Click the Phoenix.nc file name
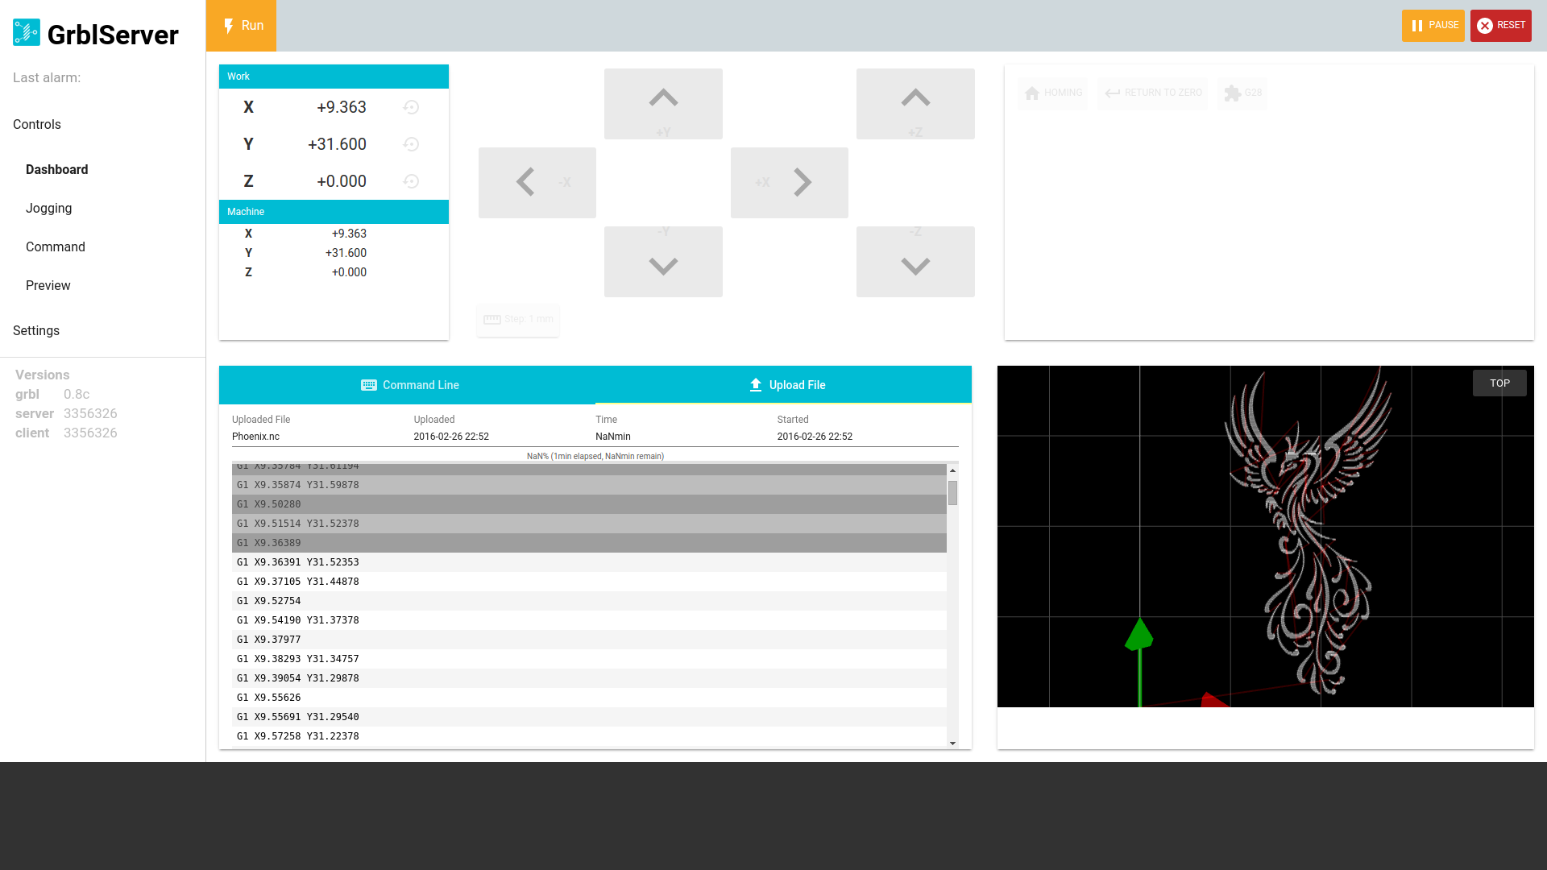Image resolution: width=1547 pixels, height=870 pixels. point(255,437)
